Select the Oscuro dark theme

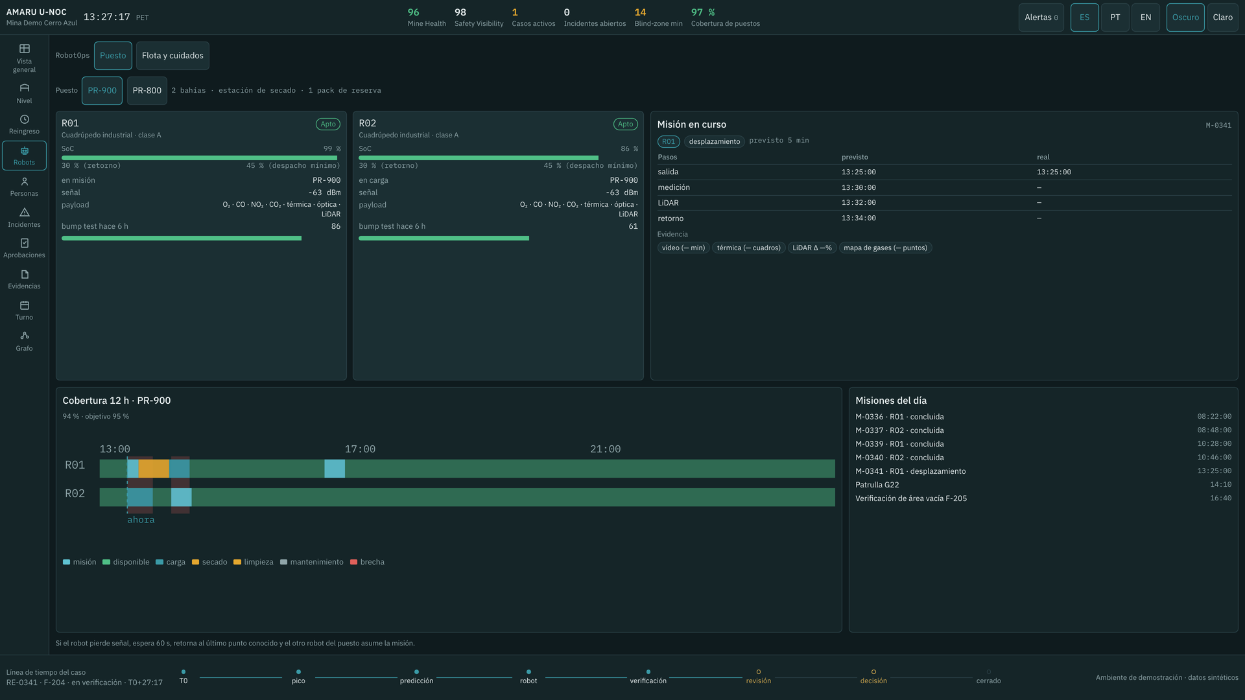coord(1185,17)
